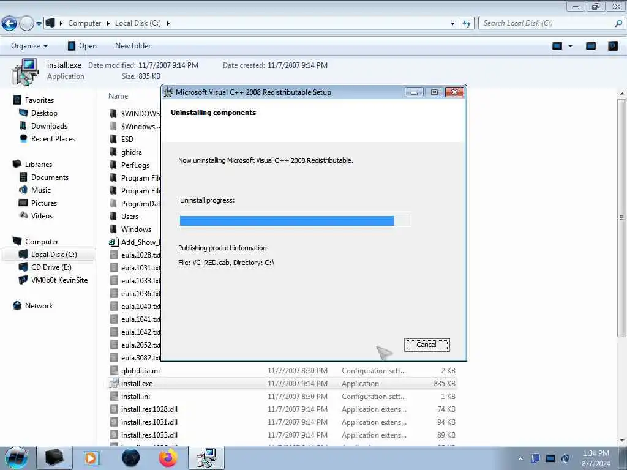The height and width of the screenshot is (470, 627).
Task: Open the Videos library
Action: point(42,215)
